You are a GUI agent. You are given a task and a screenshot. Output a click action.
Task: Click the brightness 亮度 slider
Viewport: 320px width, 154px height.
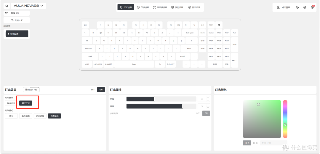point(161,99)
